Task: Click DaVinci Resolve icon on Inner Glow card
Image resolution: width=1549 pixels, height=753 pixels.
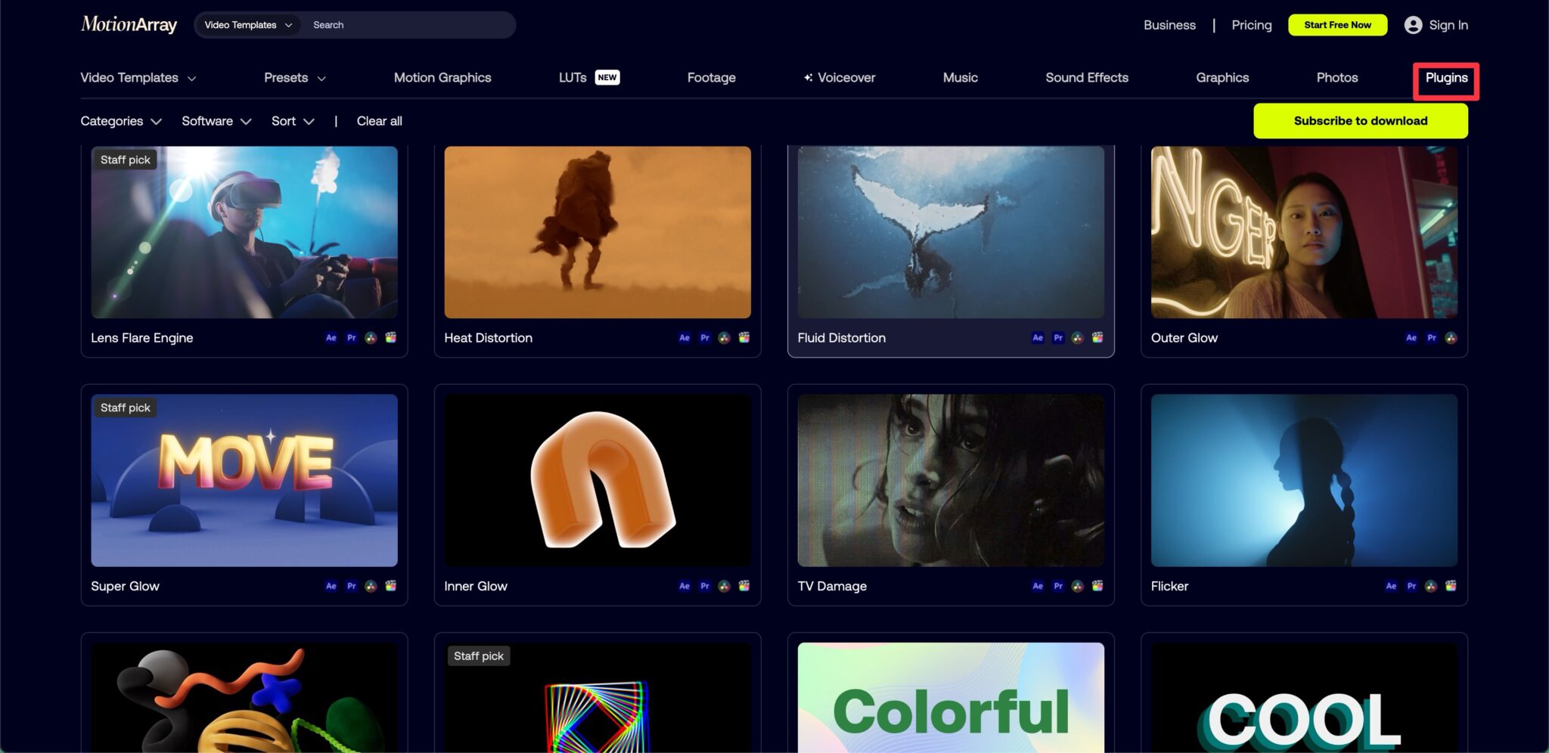Action: tap(725, 586)
